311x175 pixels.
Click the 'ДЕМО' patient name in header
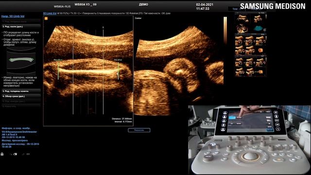[143, 4]
